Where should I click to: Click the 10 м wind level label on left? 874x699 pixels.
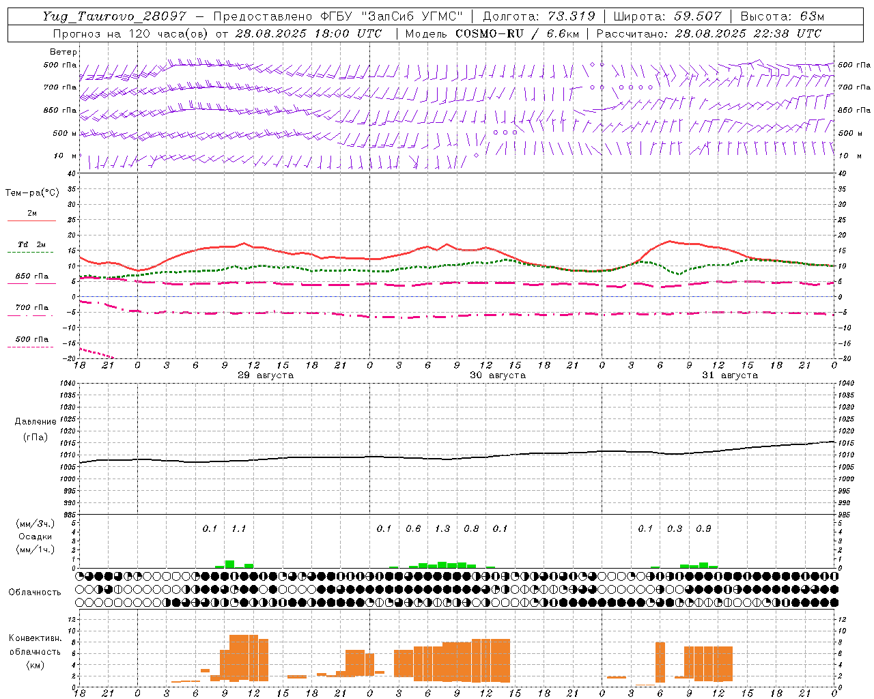[65, 156]
